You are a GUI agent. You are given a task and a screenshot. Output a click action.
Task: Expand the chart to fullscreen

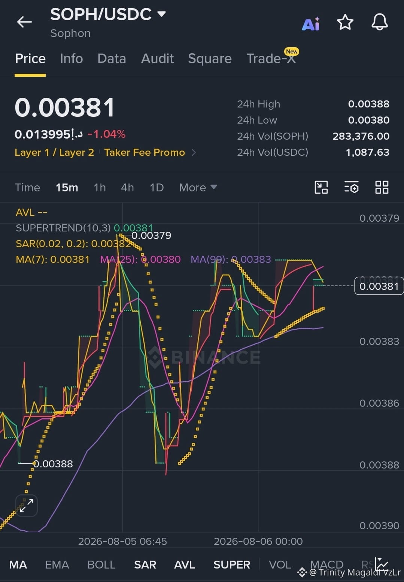(x=27, y=506)
